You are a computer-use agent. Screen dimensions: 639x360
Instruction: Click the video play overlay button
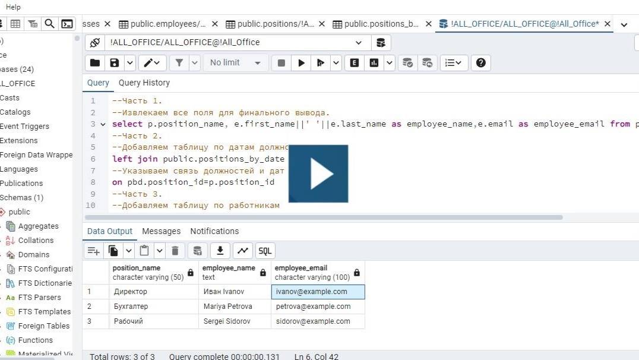(318, 173)
